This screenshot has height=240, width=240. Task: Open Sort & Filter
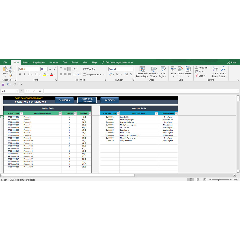215,72
